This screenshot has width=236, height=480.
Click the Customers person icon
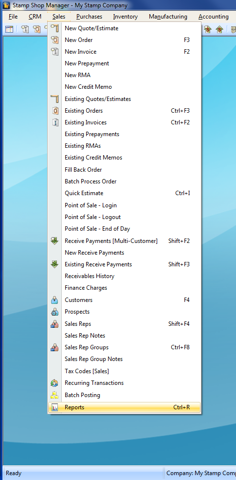tap(54, 300)
